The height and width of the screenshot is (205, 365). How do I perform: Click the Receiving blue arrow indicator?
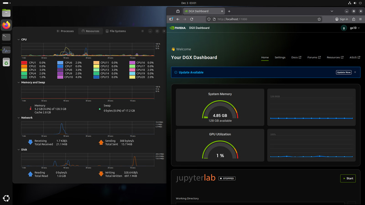pos(30,142)
